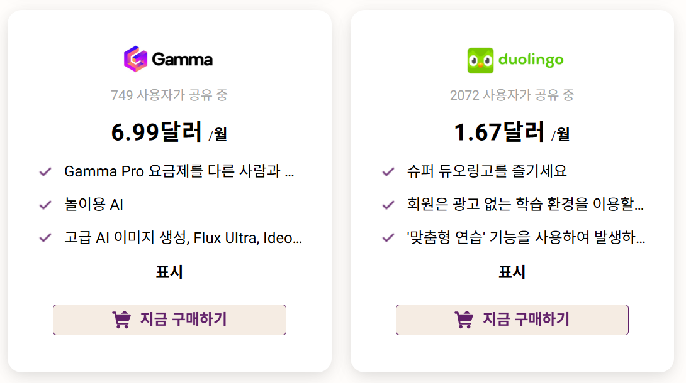
Task: Expand the truncated 'Flux Ultra, Ideo...' feature text
Action: coord(184,237)
